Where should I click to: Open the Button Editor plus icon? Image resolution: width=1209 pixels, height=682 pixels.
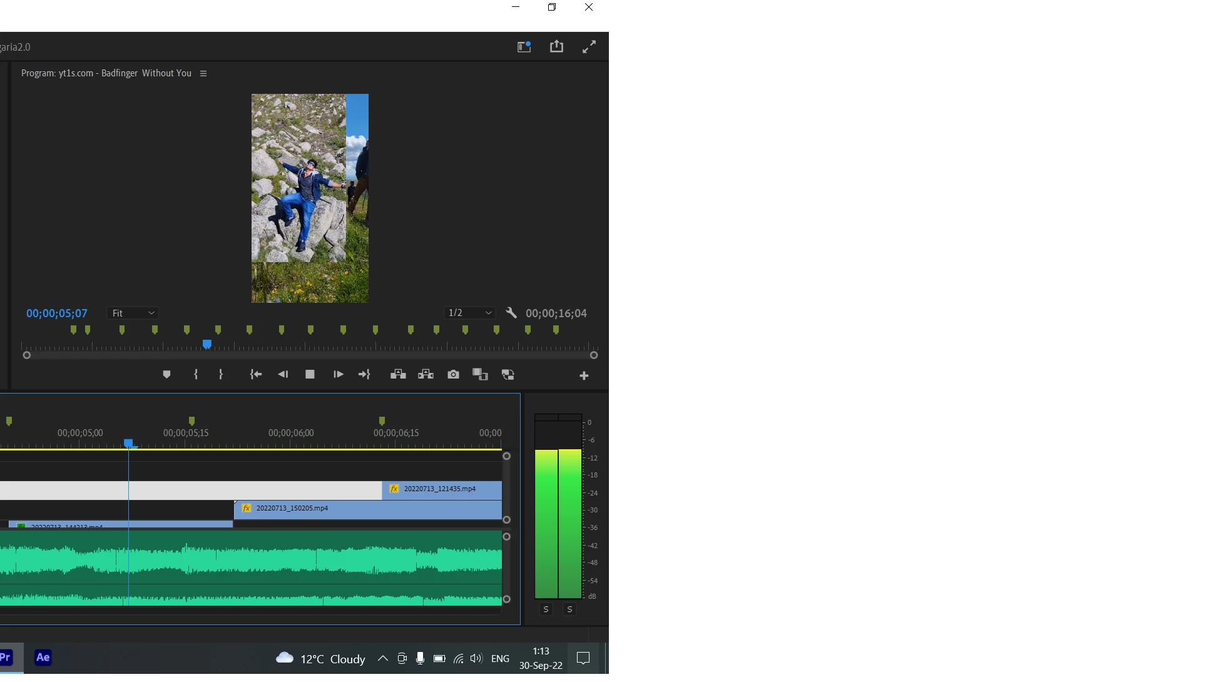pos(584,376)
